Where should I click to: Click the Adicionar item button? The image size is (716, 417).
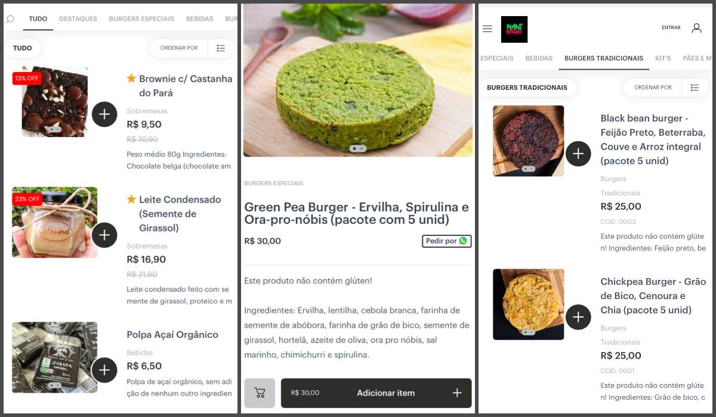376,393
